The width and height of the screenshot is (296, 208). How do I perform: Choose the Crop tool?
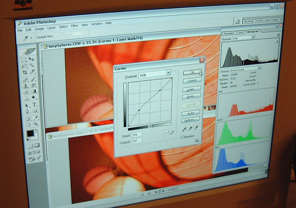pos(25,72)
